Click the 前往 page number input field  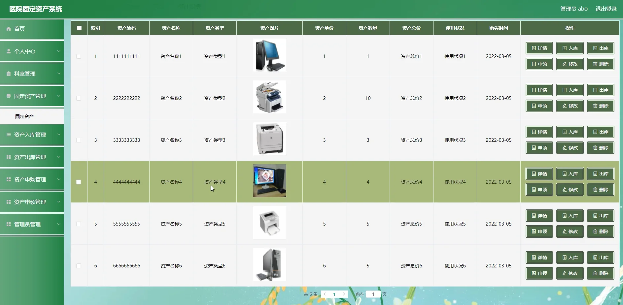pyautogui.click(x=373, y=294)
